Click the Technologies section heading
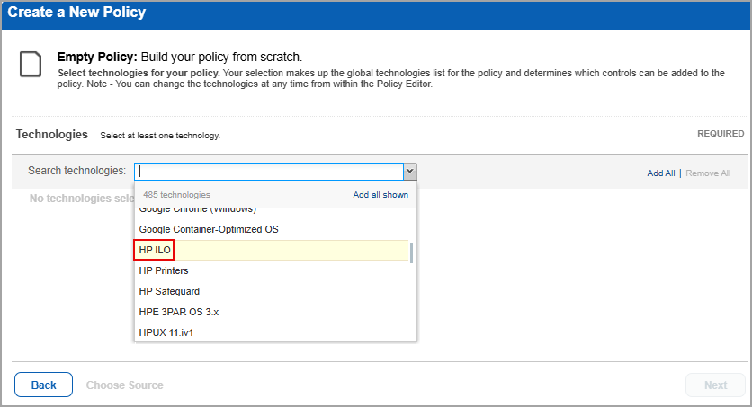752x407 pixels. 51,134
